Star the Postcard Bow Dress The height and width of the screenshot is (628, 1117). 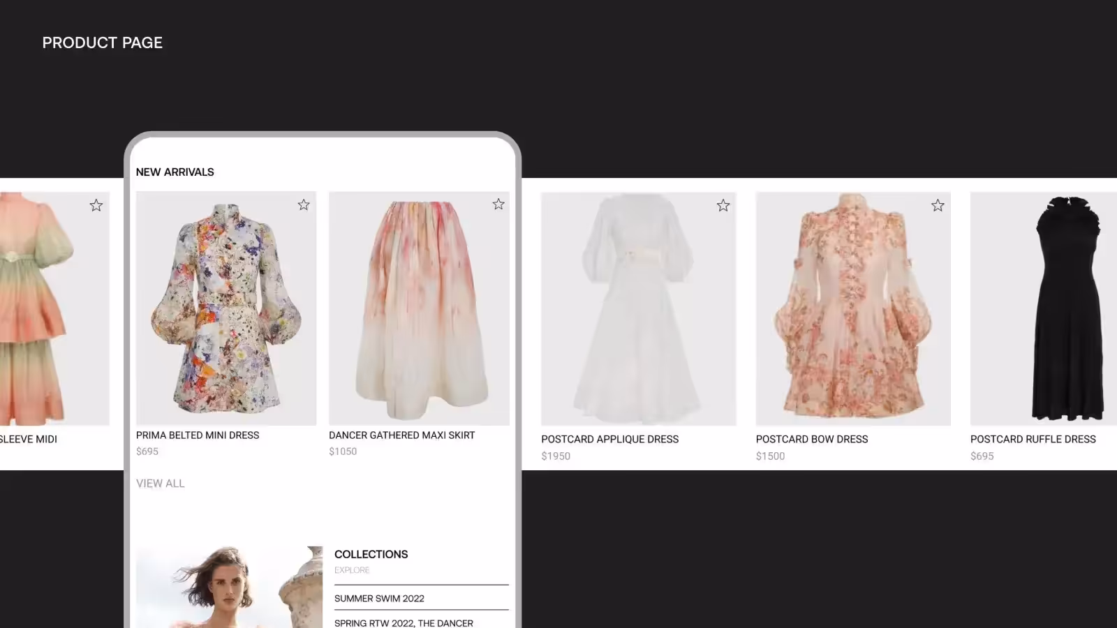tap(938, 205)
